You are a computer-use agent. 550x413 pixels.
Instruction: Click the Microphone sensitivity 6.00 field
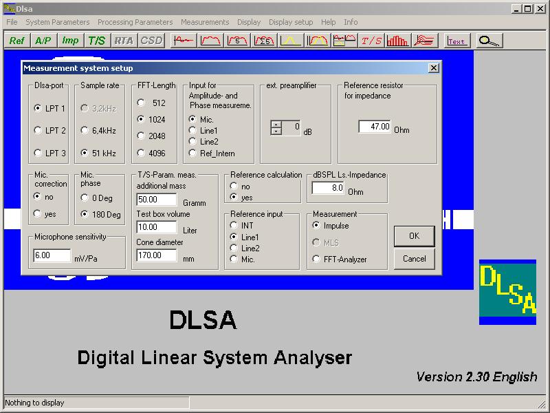52,255
